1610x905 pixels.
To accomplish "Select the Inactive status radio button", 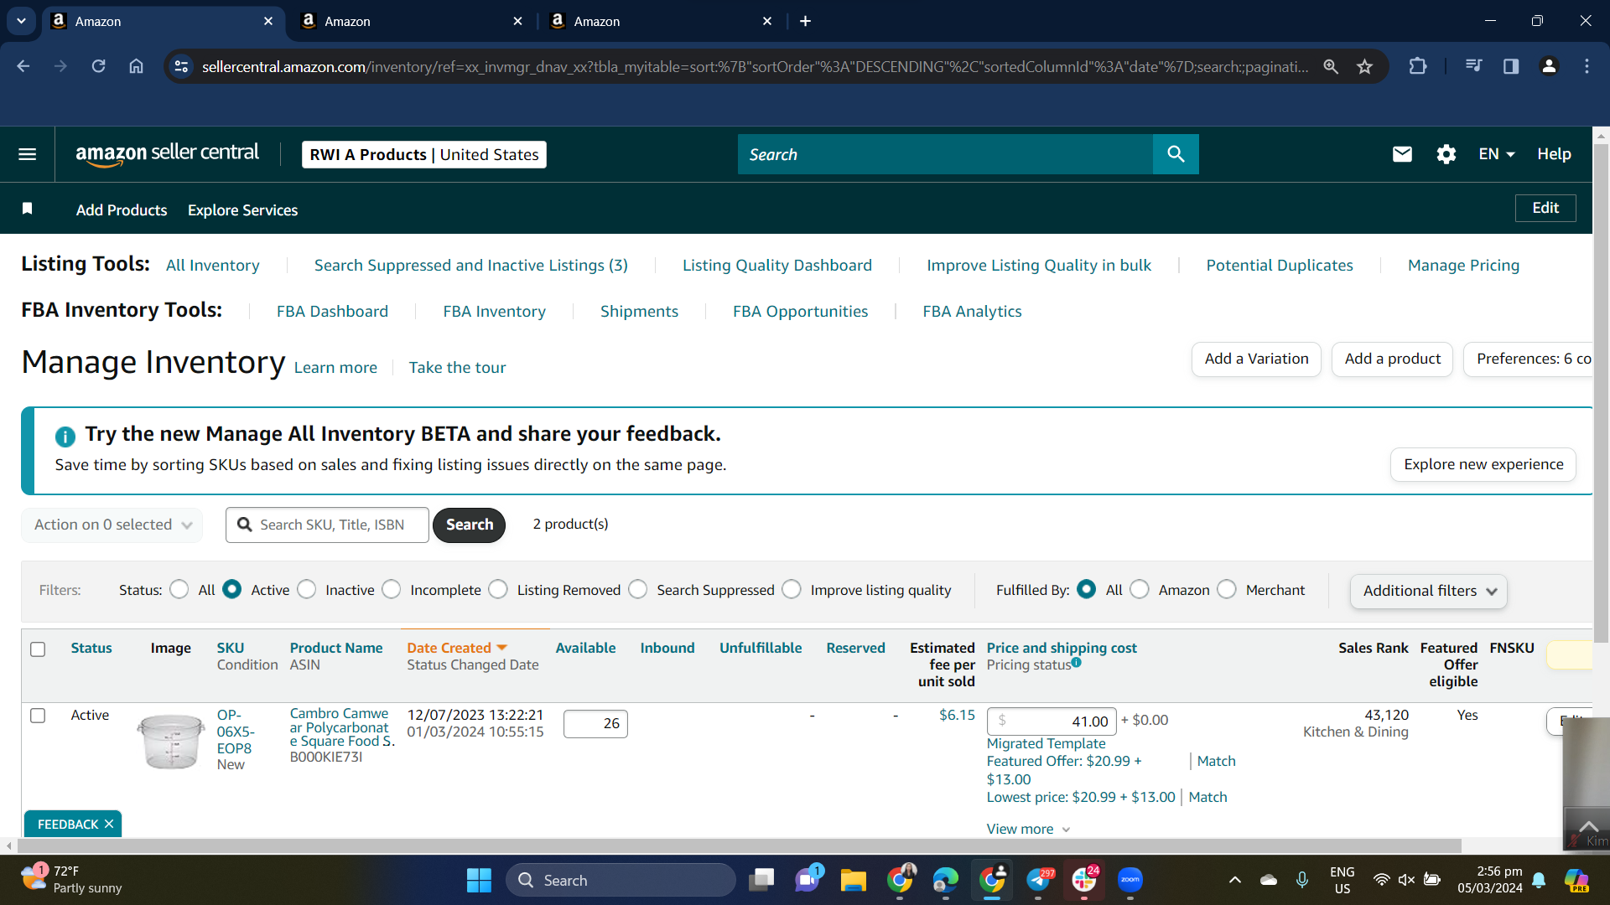I will (x=307, y=590).
